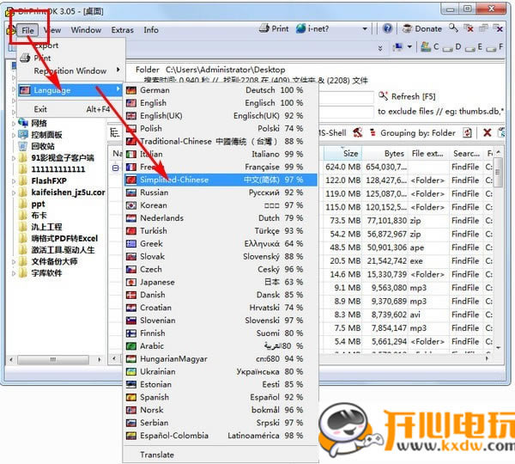Click the File ext... column header
This screenshot has width=515, height=464.
click(x=427, y=154)
